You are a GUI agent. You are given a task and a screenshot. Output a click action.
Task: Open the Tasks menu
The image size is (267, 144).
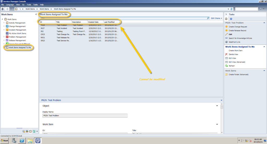tap(35, 5)
